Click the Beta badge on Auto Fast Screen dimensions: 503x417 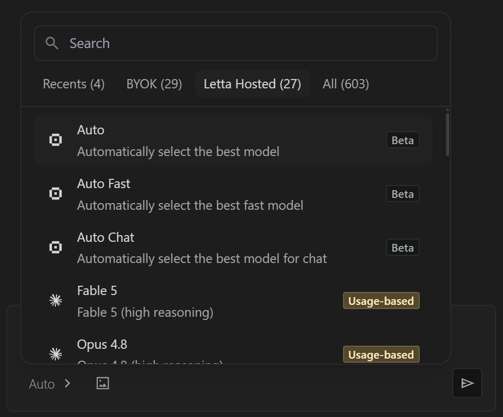point(403,194)
